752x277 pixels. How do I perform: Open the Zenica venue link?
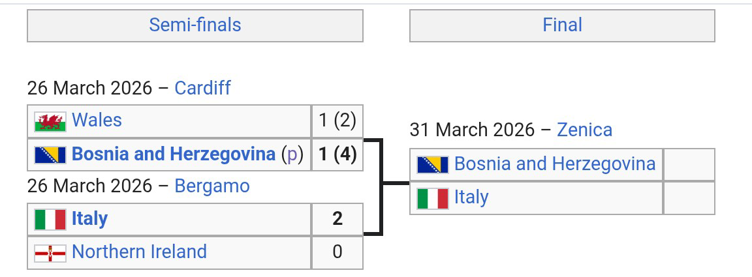click(584, 130)
